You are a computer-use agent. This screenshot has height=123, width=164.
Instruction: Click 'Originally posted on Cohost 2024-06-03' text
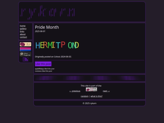tap(53, 57)
